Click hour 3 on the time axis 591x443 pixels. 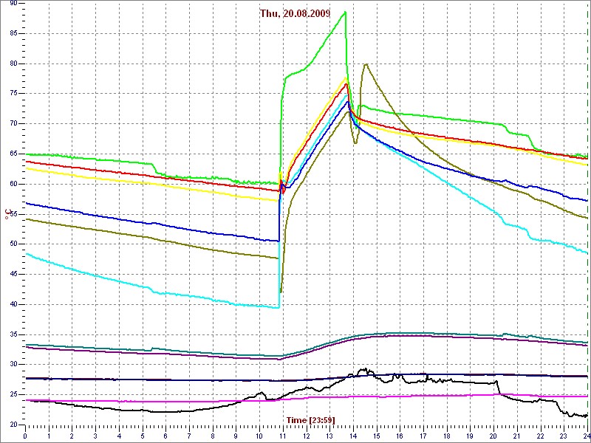(x=96, y=436)
